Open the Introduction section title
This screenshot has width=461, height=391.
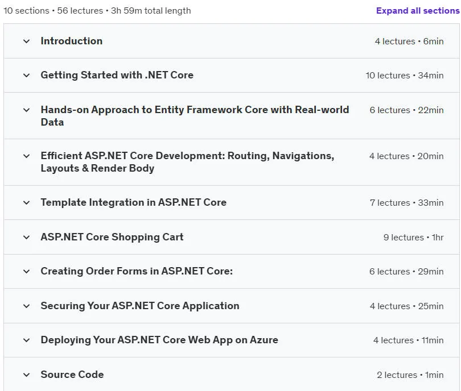72,41
